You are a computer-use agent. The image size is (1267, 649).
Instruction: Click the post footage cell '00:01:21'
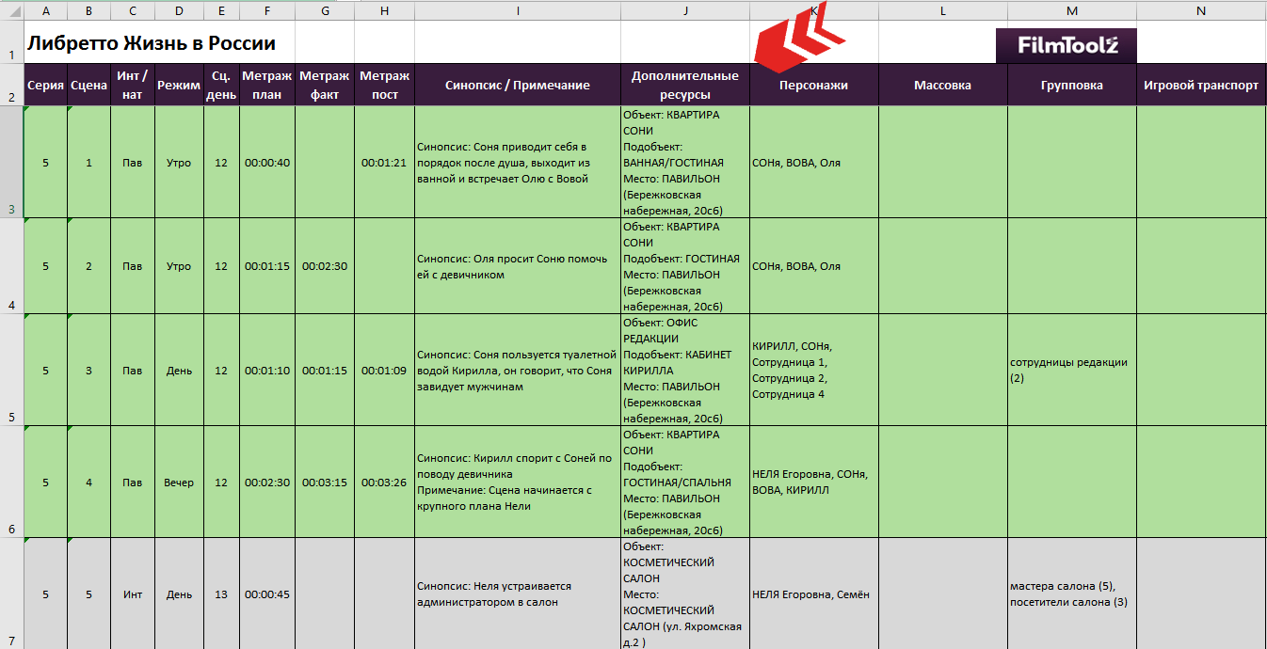click(385, 163)
